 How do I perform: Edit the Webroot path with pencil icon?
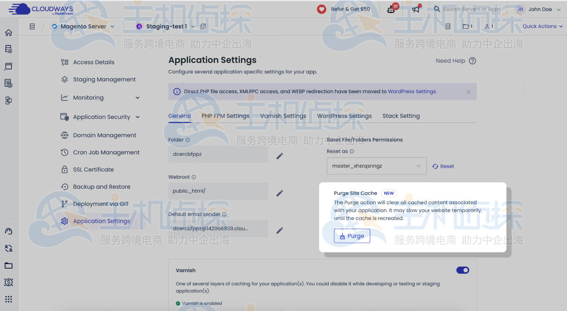pyautogui.click(x=280, y=193)
